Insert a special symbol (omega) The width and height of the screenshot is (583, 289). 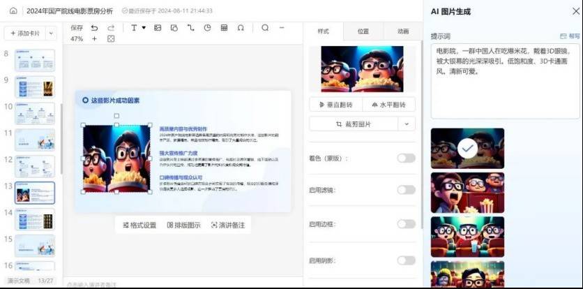(x=241, y=28)
